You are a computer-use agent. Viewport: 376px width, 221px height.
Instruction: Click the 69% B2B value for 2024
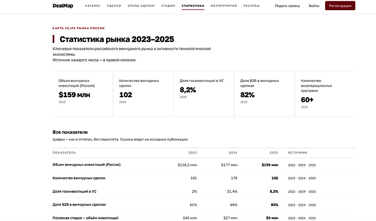point(234,205)
